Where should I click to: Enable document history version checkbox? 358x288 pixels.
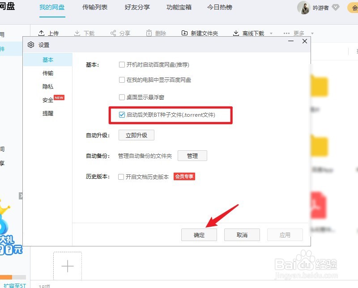tap(121, 177)
